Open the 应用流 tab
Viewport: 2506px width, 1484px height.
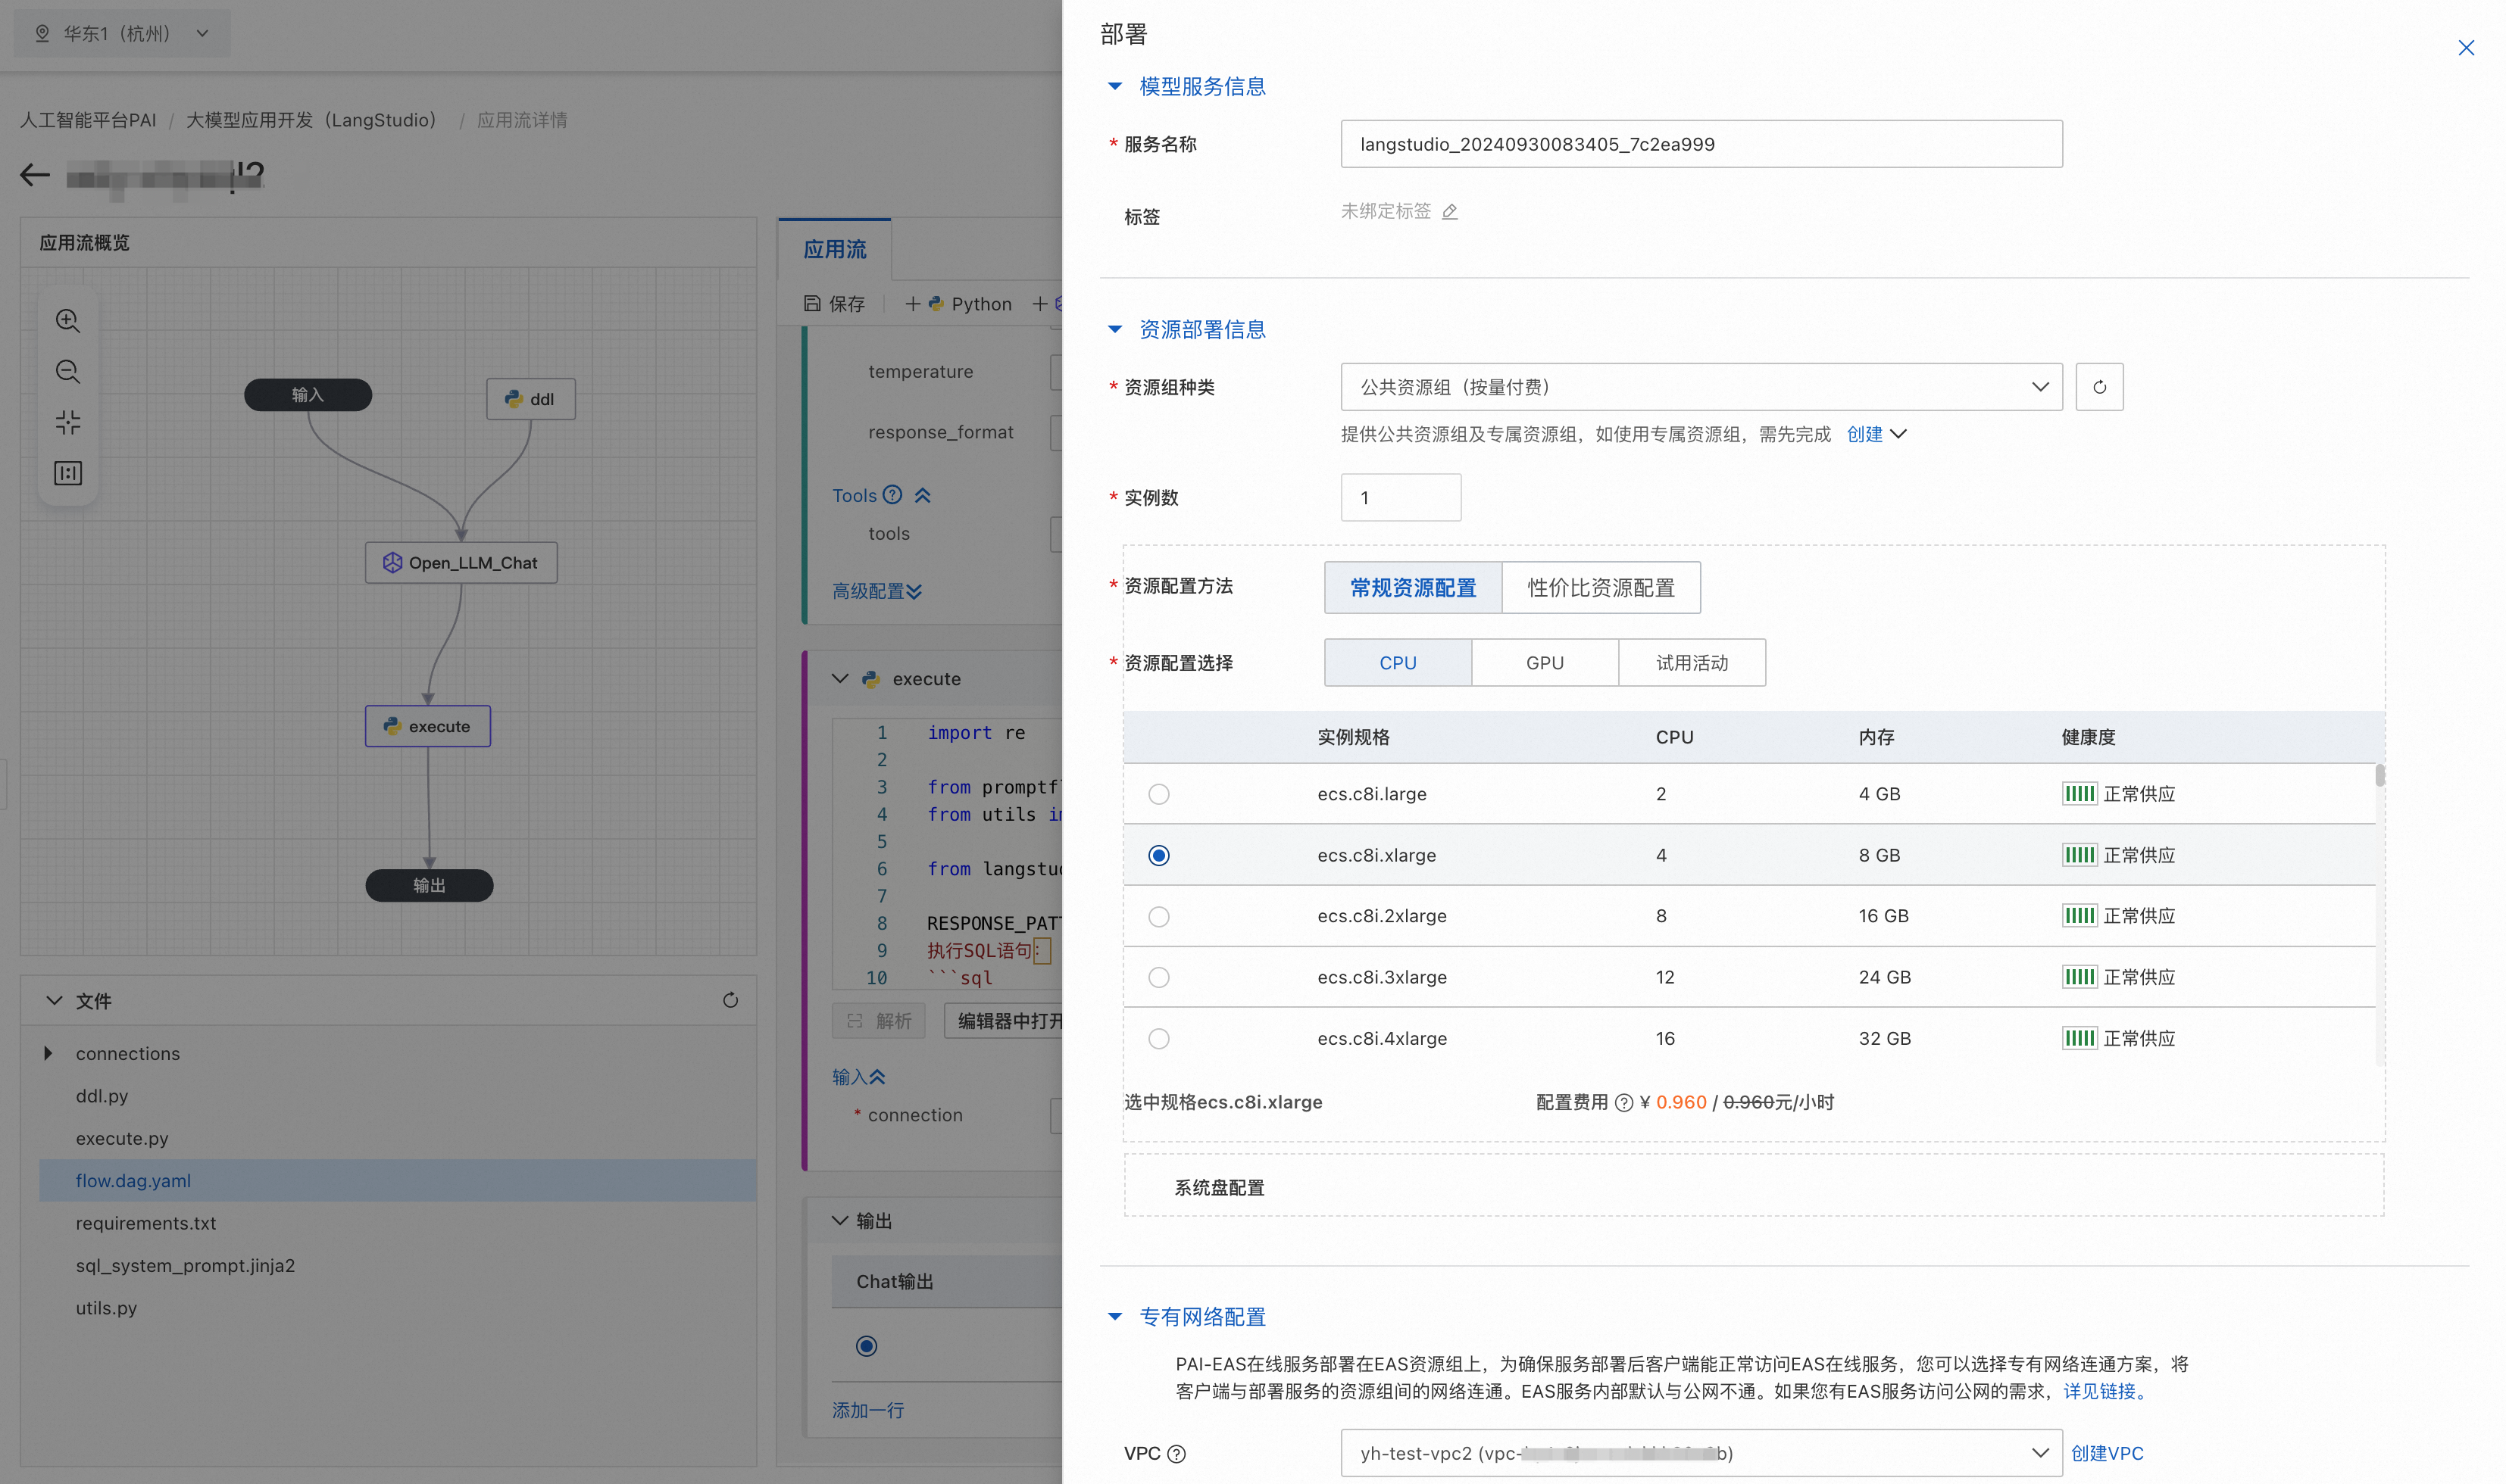tap(834, 250)
